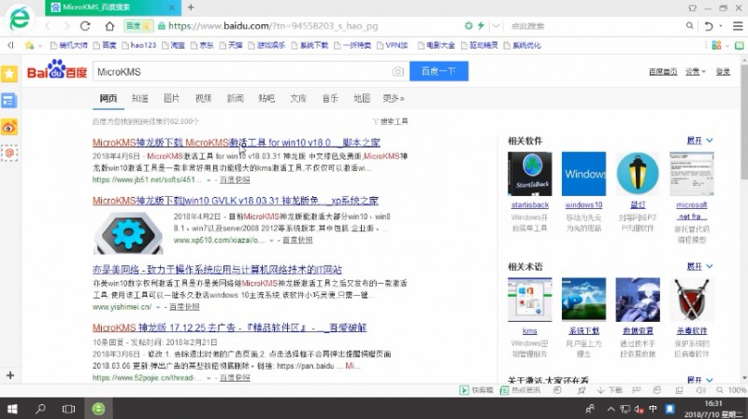Open 设置 dropdown on Baidu header
Viewport: 748px width, 419px height.
point(695,72)
